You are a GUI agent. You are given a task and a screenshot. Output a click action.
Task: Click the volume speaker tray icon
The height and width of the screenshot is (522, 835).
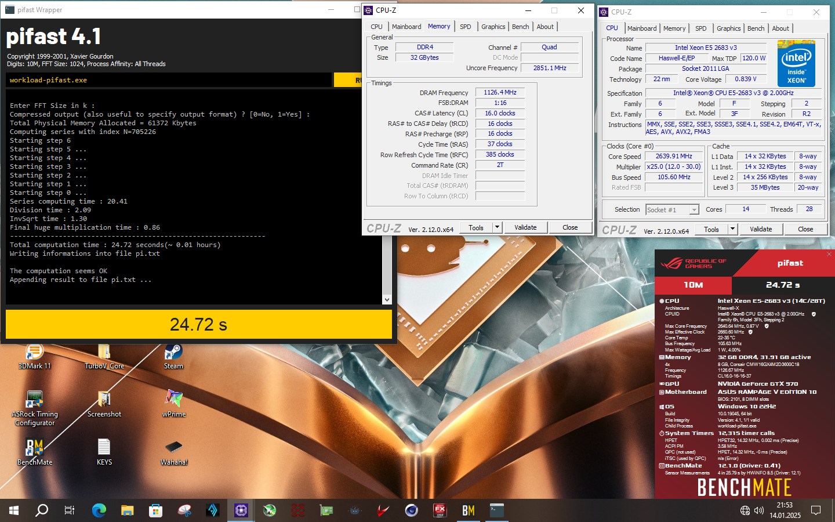point(759,510)
